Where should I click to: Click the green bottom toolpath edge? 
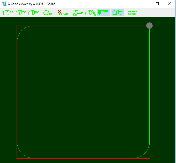(x=83, y=158)
